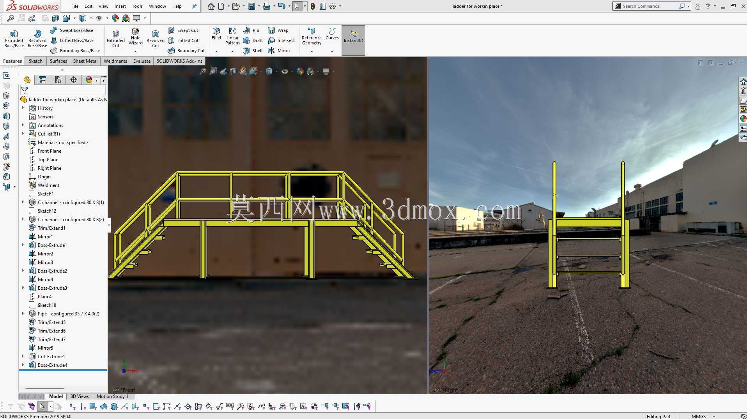
Task: Expand the Boss-Extrude3 feature
Action: pyautogui.click(x=23, y=288)
